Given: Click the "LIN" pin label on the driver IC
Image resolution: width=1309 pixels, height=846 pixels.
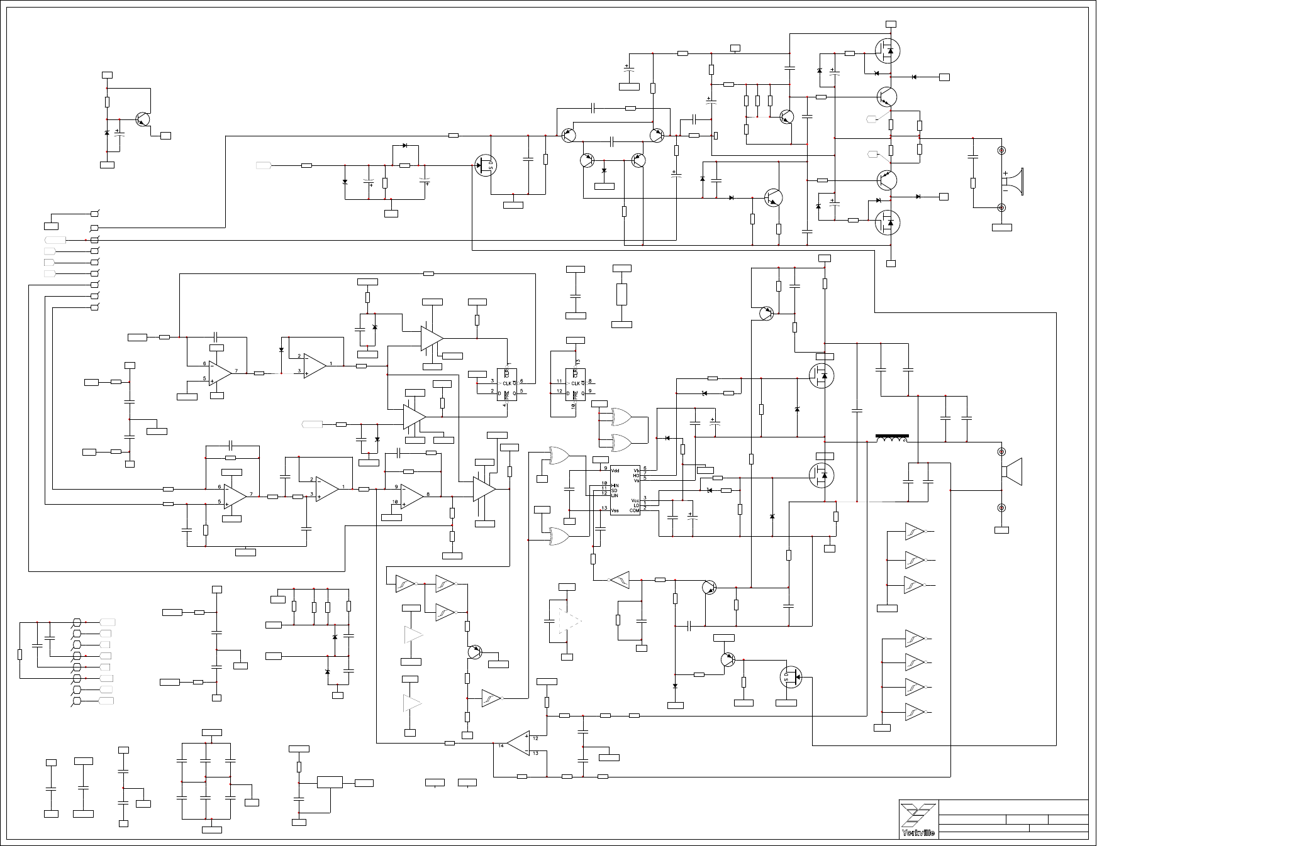Looking at the screenshot, I should [x=615, y=495].
